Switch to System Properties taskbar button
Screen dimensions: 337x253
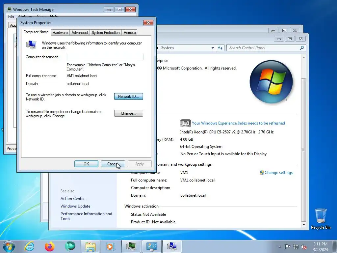pyautogui.click(x=172, y=246)
